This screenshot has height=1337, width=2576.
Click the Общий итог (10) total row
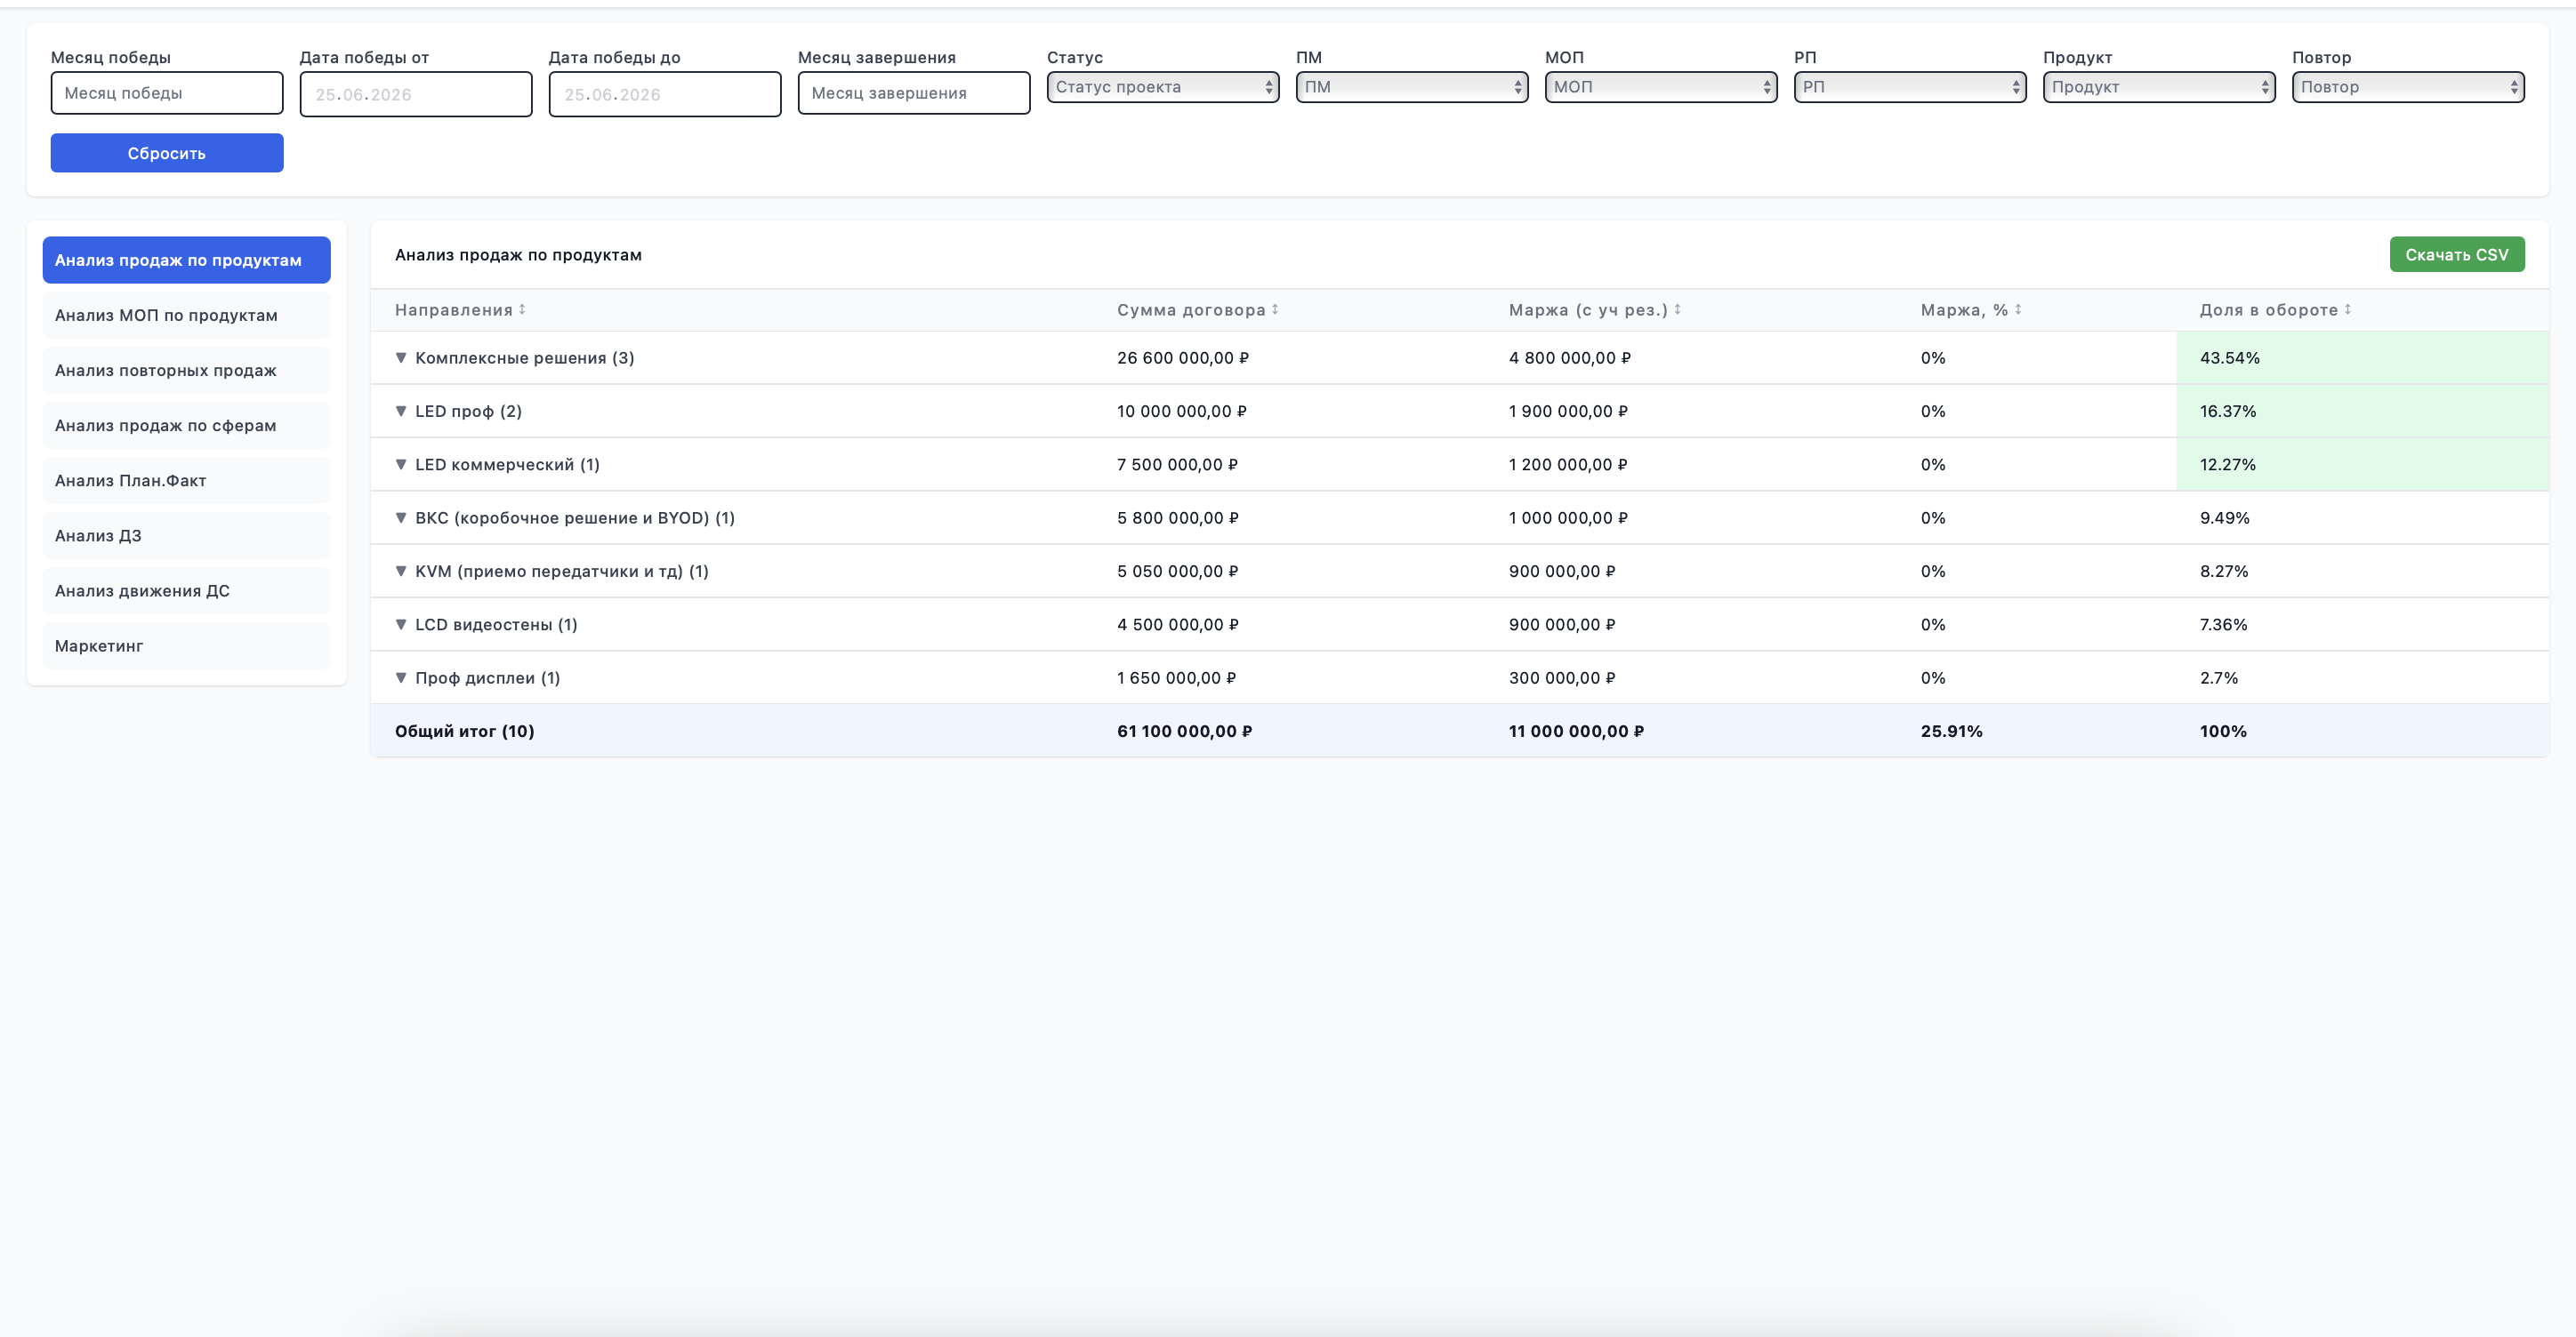coord(1459,731)
